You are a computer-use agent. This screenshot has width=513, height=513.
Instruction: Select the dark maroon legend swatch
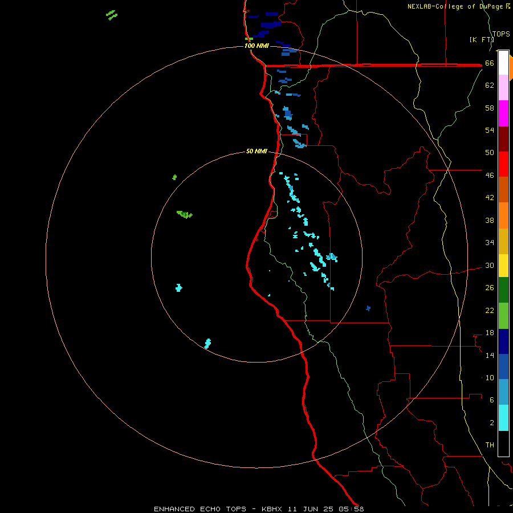coord(503,139)
